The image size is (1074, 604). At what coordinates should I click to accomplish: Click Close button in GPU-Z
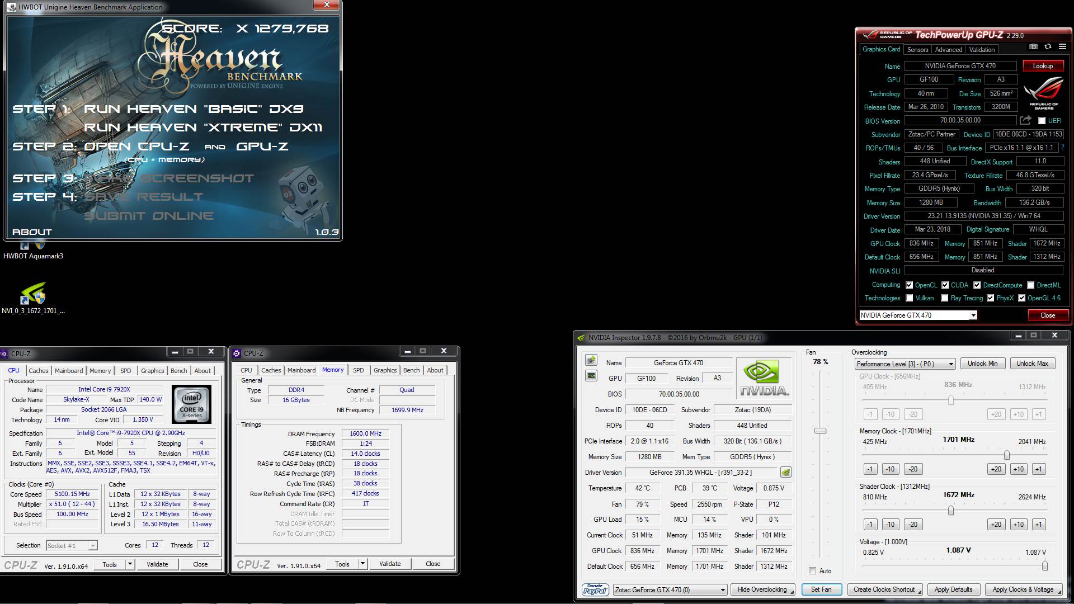point(1048,315)
